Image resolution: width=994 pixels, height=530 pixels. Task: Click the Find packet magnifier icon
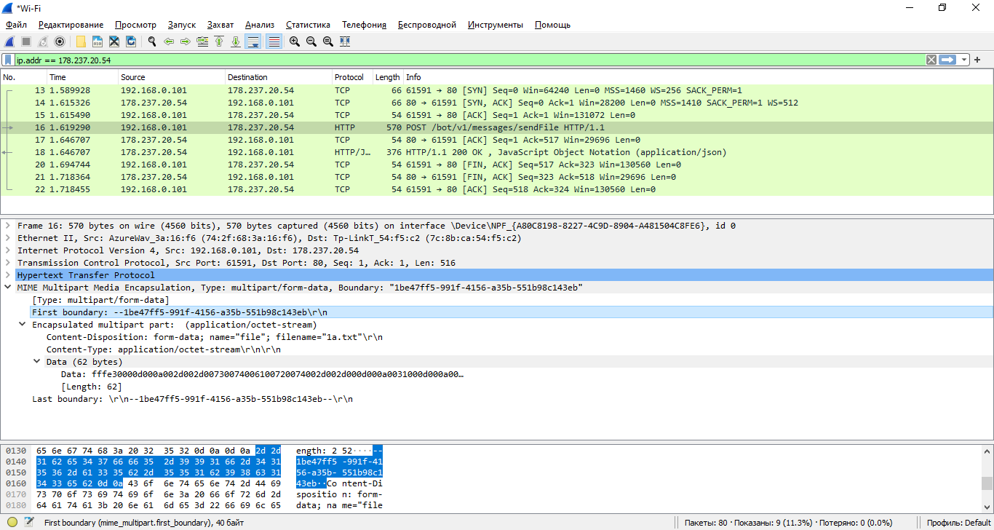click(x=151, y=41)
